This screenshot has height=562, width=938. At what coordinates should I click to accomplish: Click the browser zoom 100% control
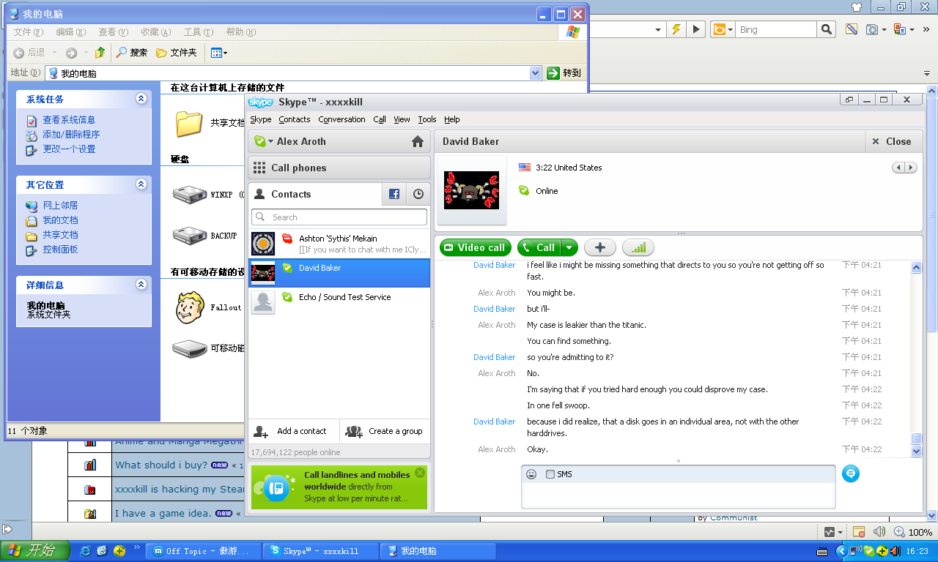tap(915, 532)
